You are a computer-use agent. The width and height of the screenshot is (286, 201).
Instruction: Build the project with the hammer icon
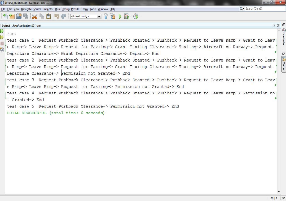106,16
